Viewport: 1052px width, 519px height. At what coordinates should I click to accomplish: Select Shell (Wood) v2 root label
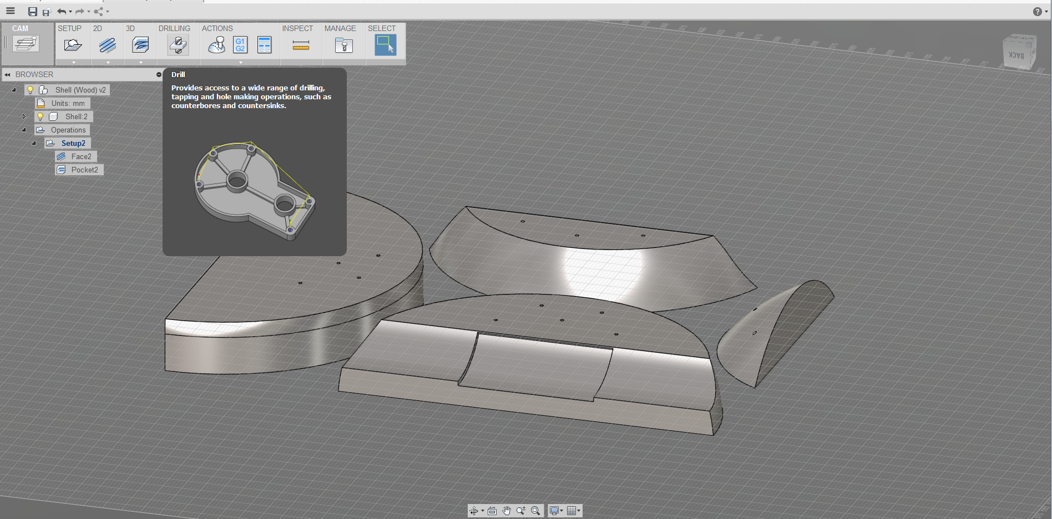80,90
